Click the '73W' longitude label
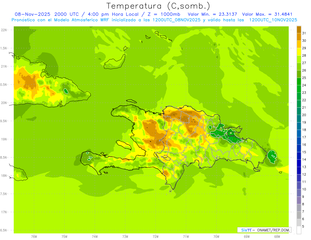 click(x=125, y=237)
